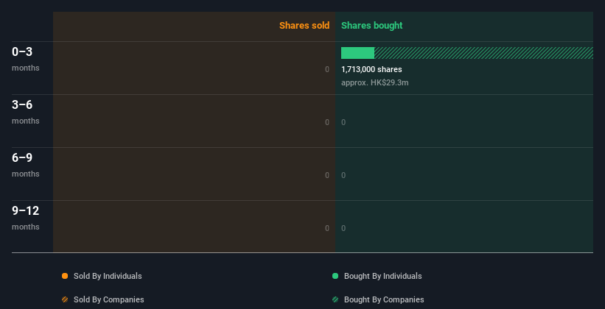
Task: Toggle the Bought By Individuals legend label
Action: [x=382, y=276]
